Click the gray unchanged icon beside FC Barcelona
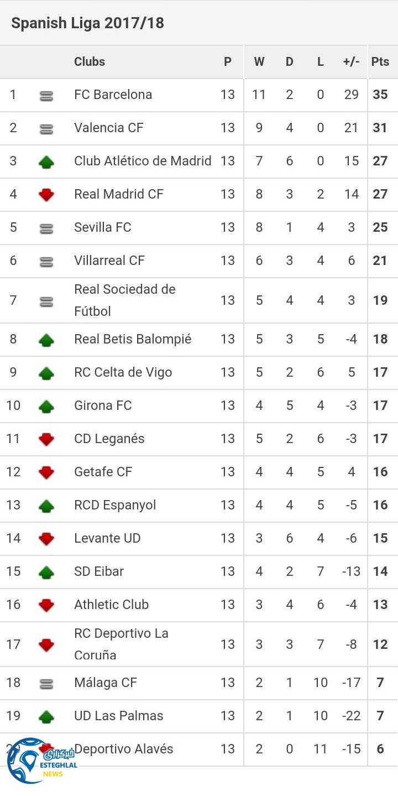The height and width of the screenshot is (796, 398). point(46,96)
